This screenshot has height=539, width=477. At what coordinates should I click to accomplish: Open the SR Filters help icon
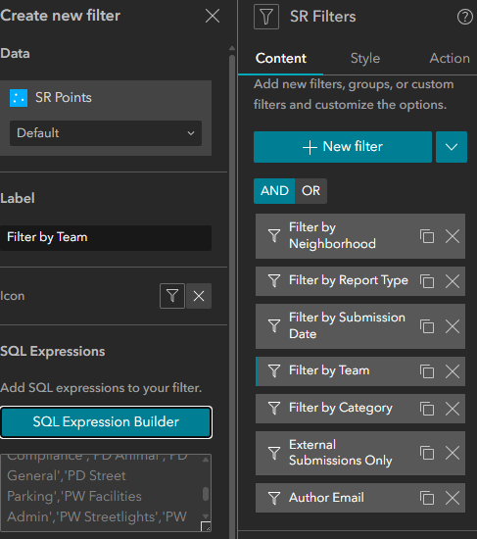[464, 17]
